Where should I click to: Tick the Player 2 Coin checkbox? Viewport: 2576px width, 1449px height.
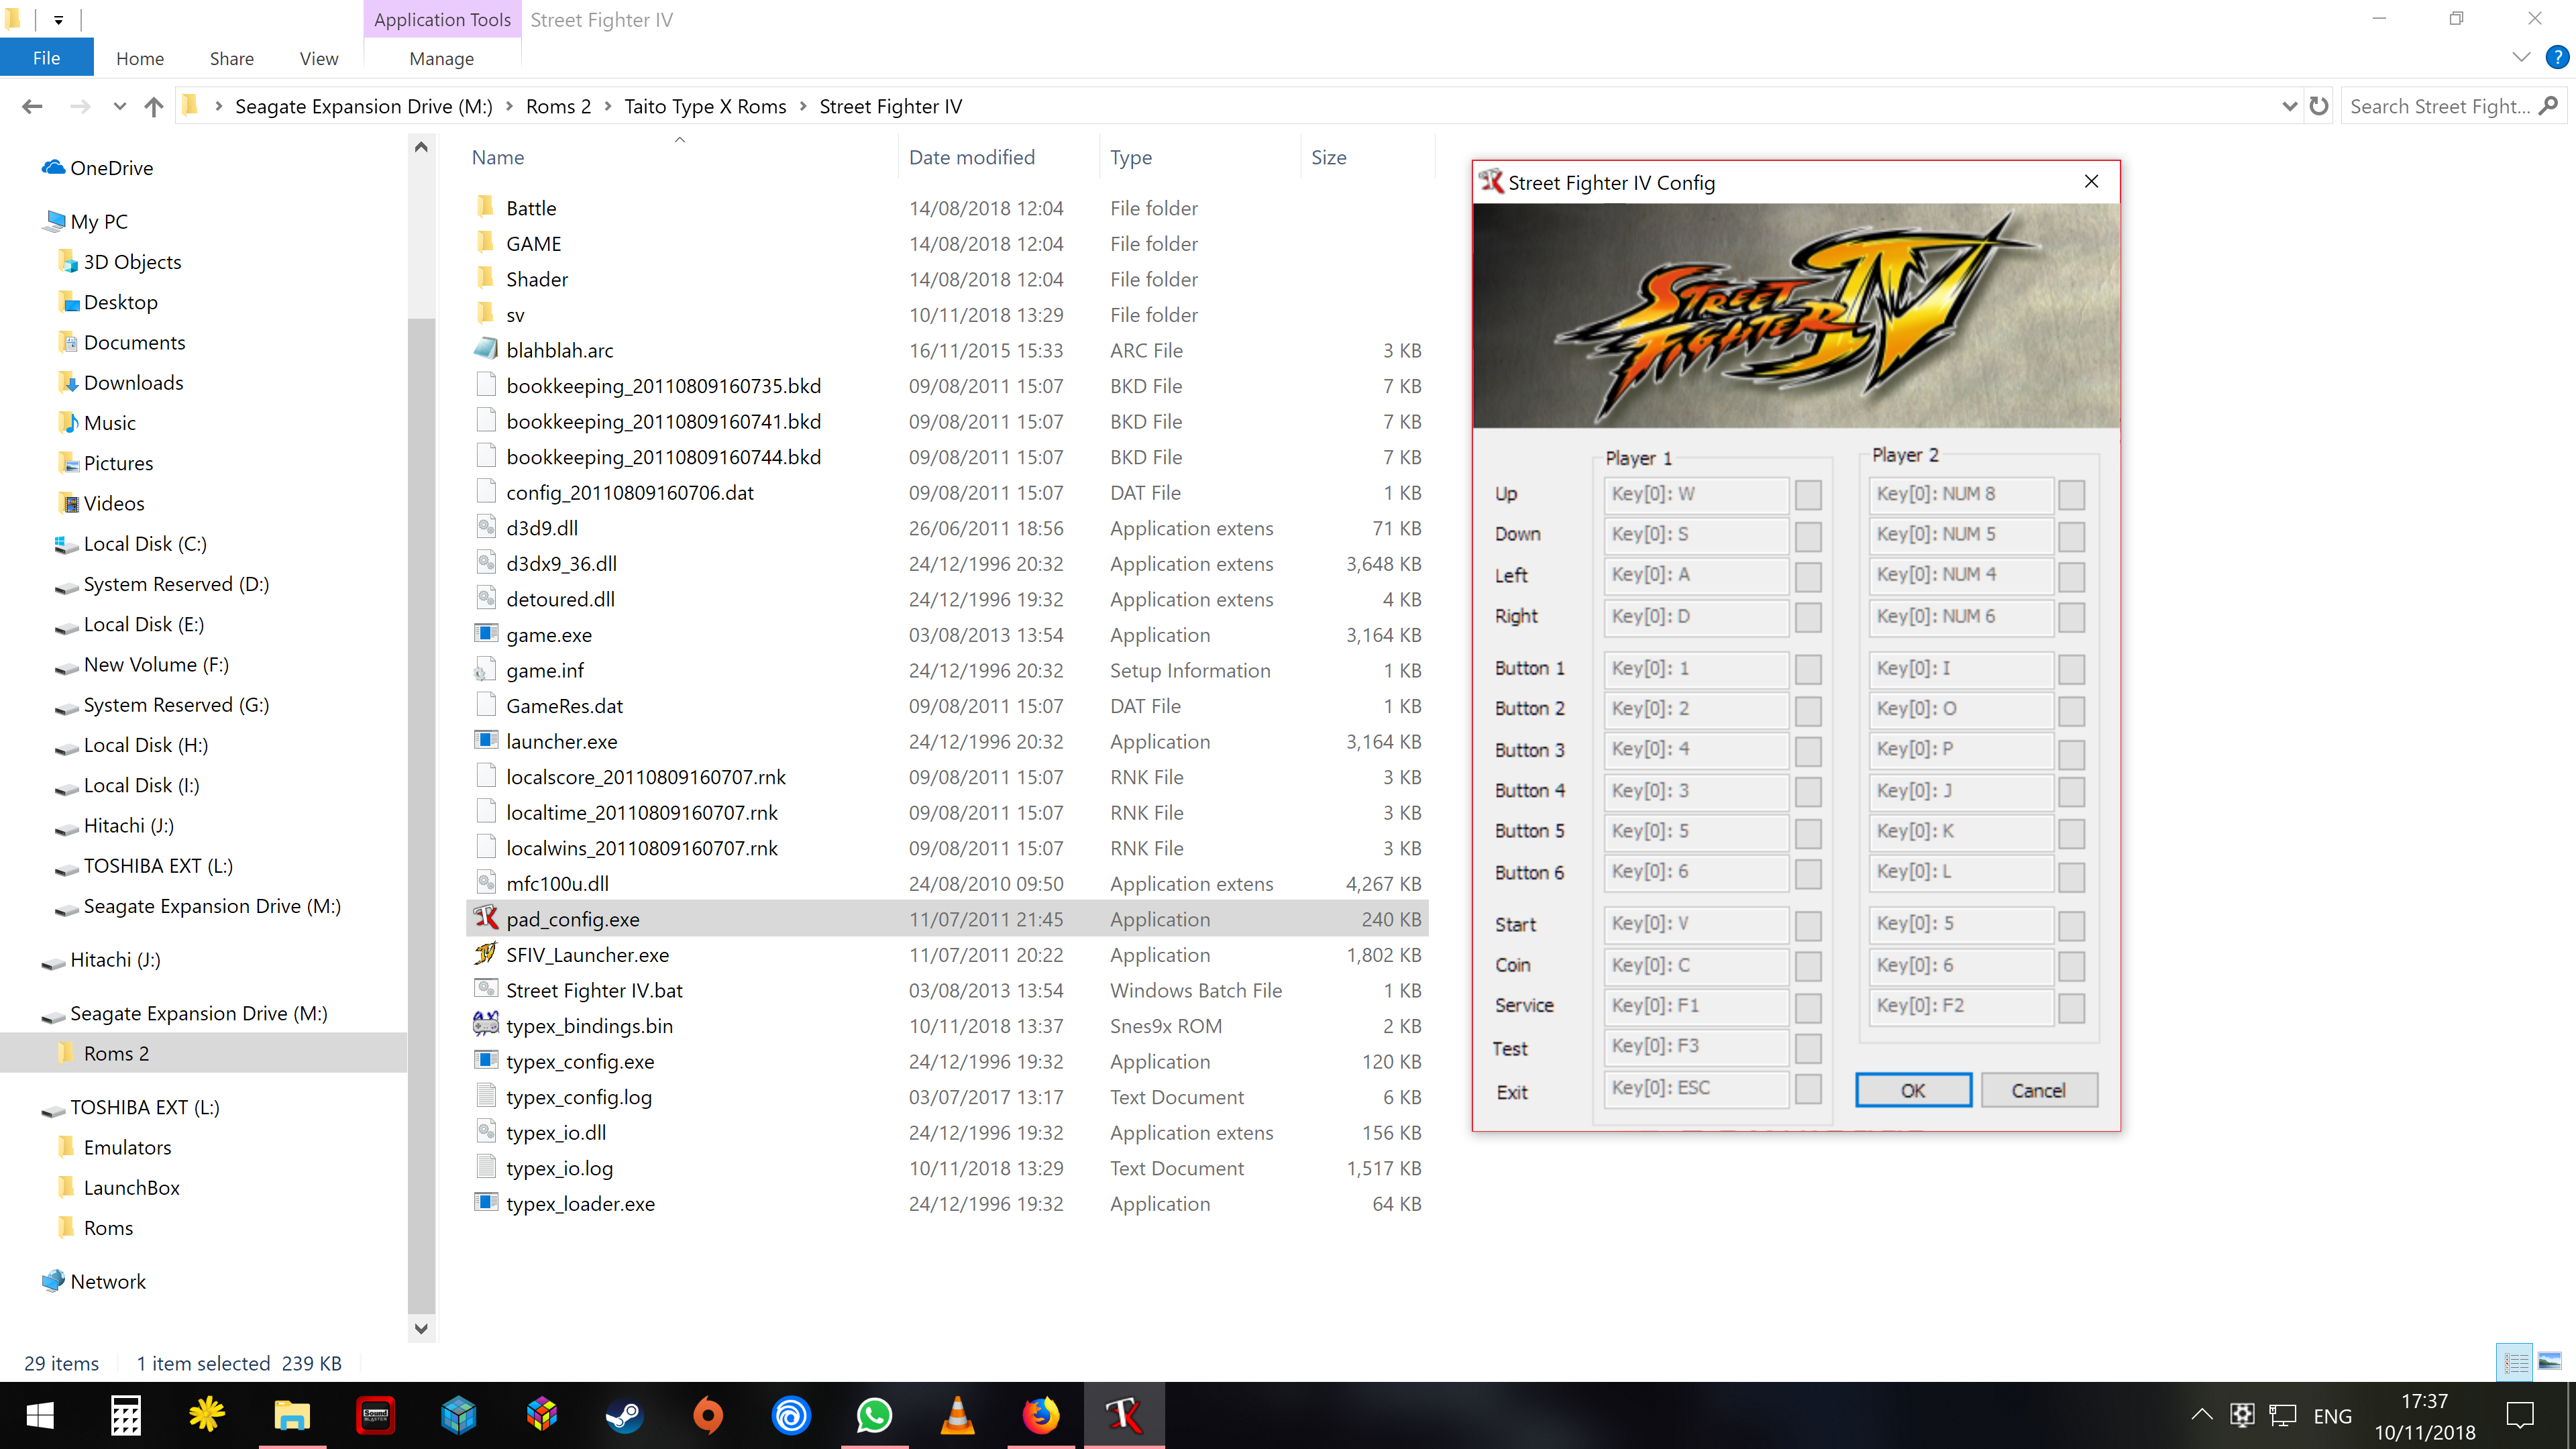click(2072, 967)
